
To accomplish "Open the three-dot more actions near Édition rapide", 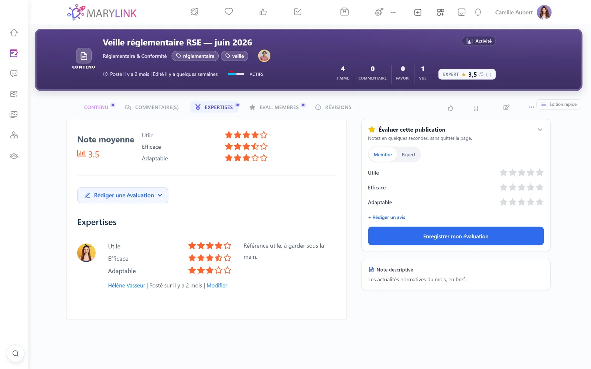I will pyautogui.click(x=531, y=107).
